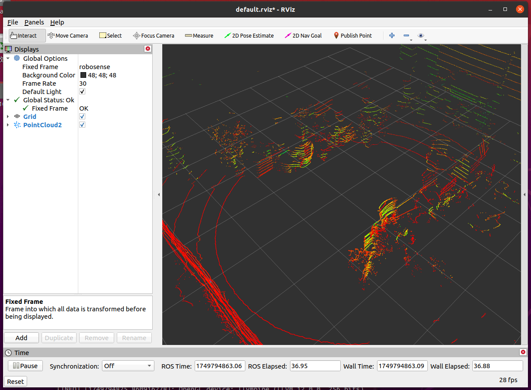Click the Background Color swatch

[83, 75]
